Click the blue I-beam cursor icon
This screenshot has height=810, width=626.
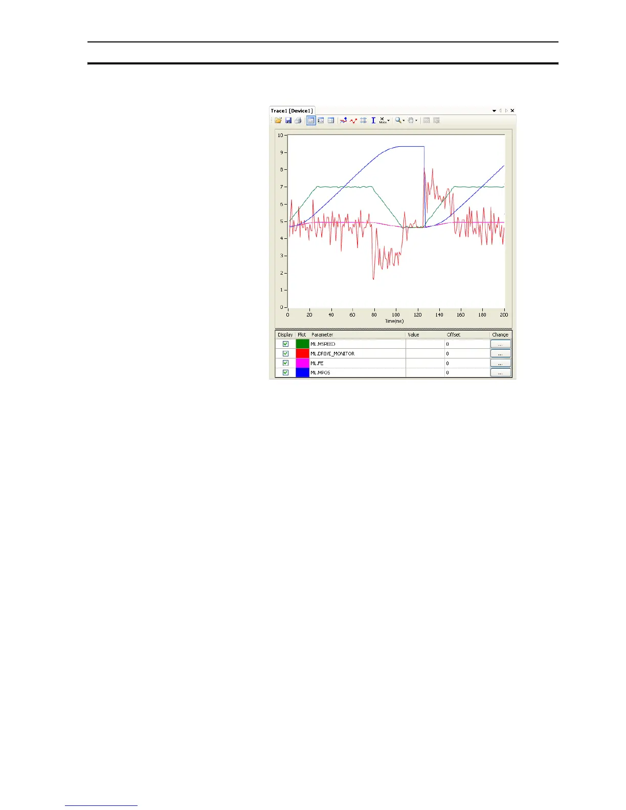tap(373, 121)
